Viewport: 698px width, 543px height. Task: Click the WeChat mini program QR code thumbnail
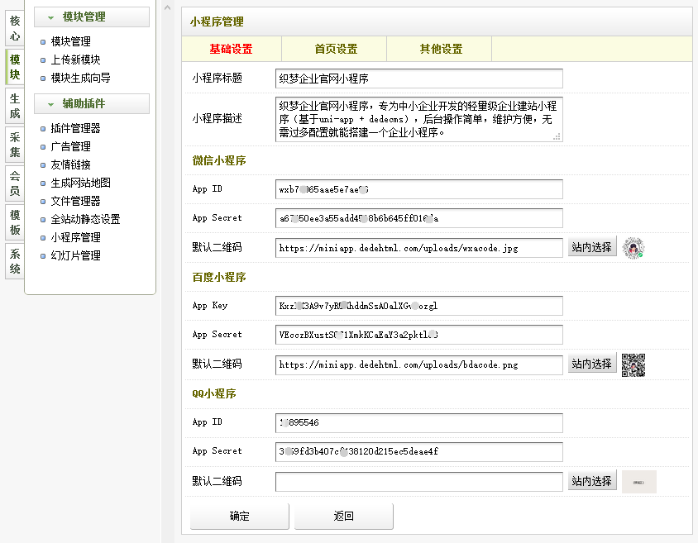tap(633, 247)
